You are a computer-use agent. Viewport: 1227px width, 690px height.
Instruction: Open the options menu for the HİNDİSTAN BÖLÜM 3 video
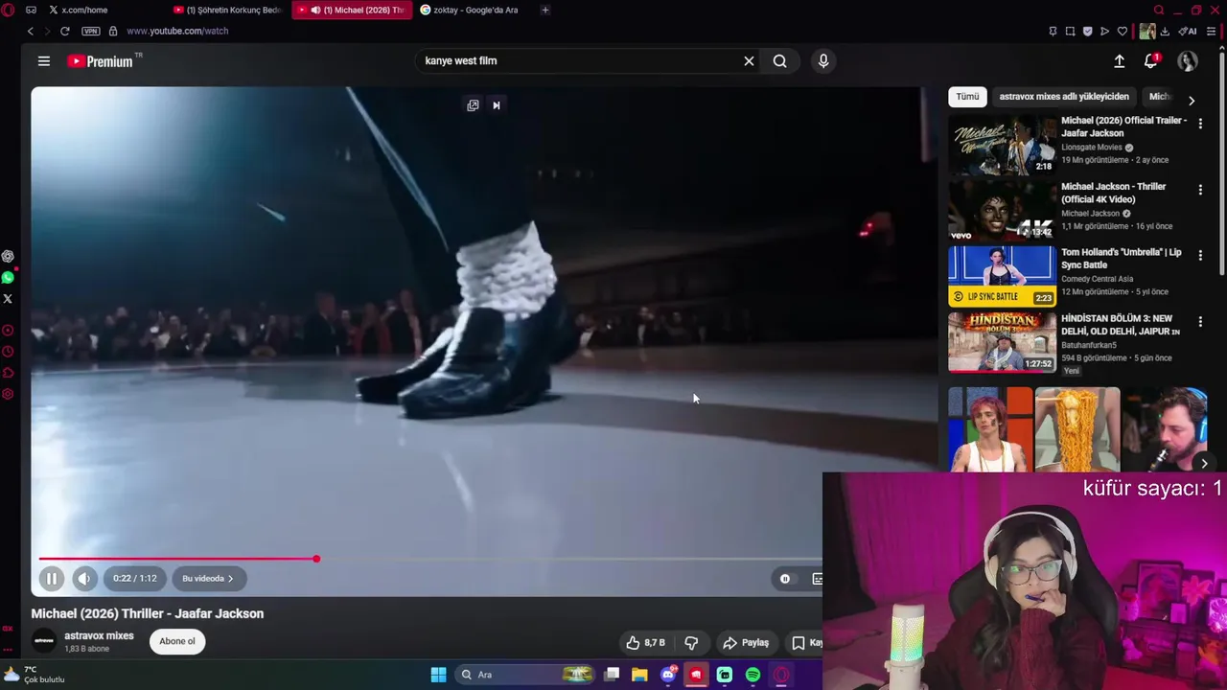coord(1200,322)
